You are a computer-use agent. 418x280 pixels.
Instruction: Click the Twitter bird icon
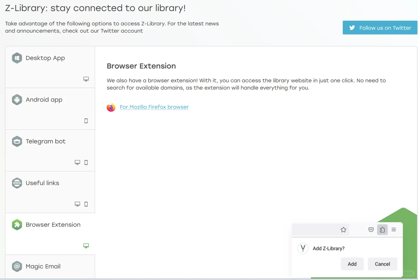[352, 28]
